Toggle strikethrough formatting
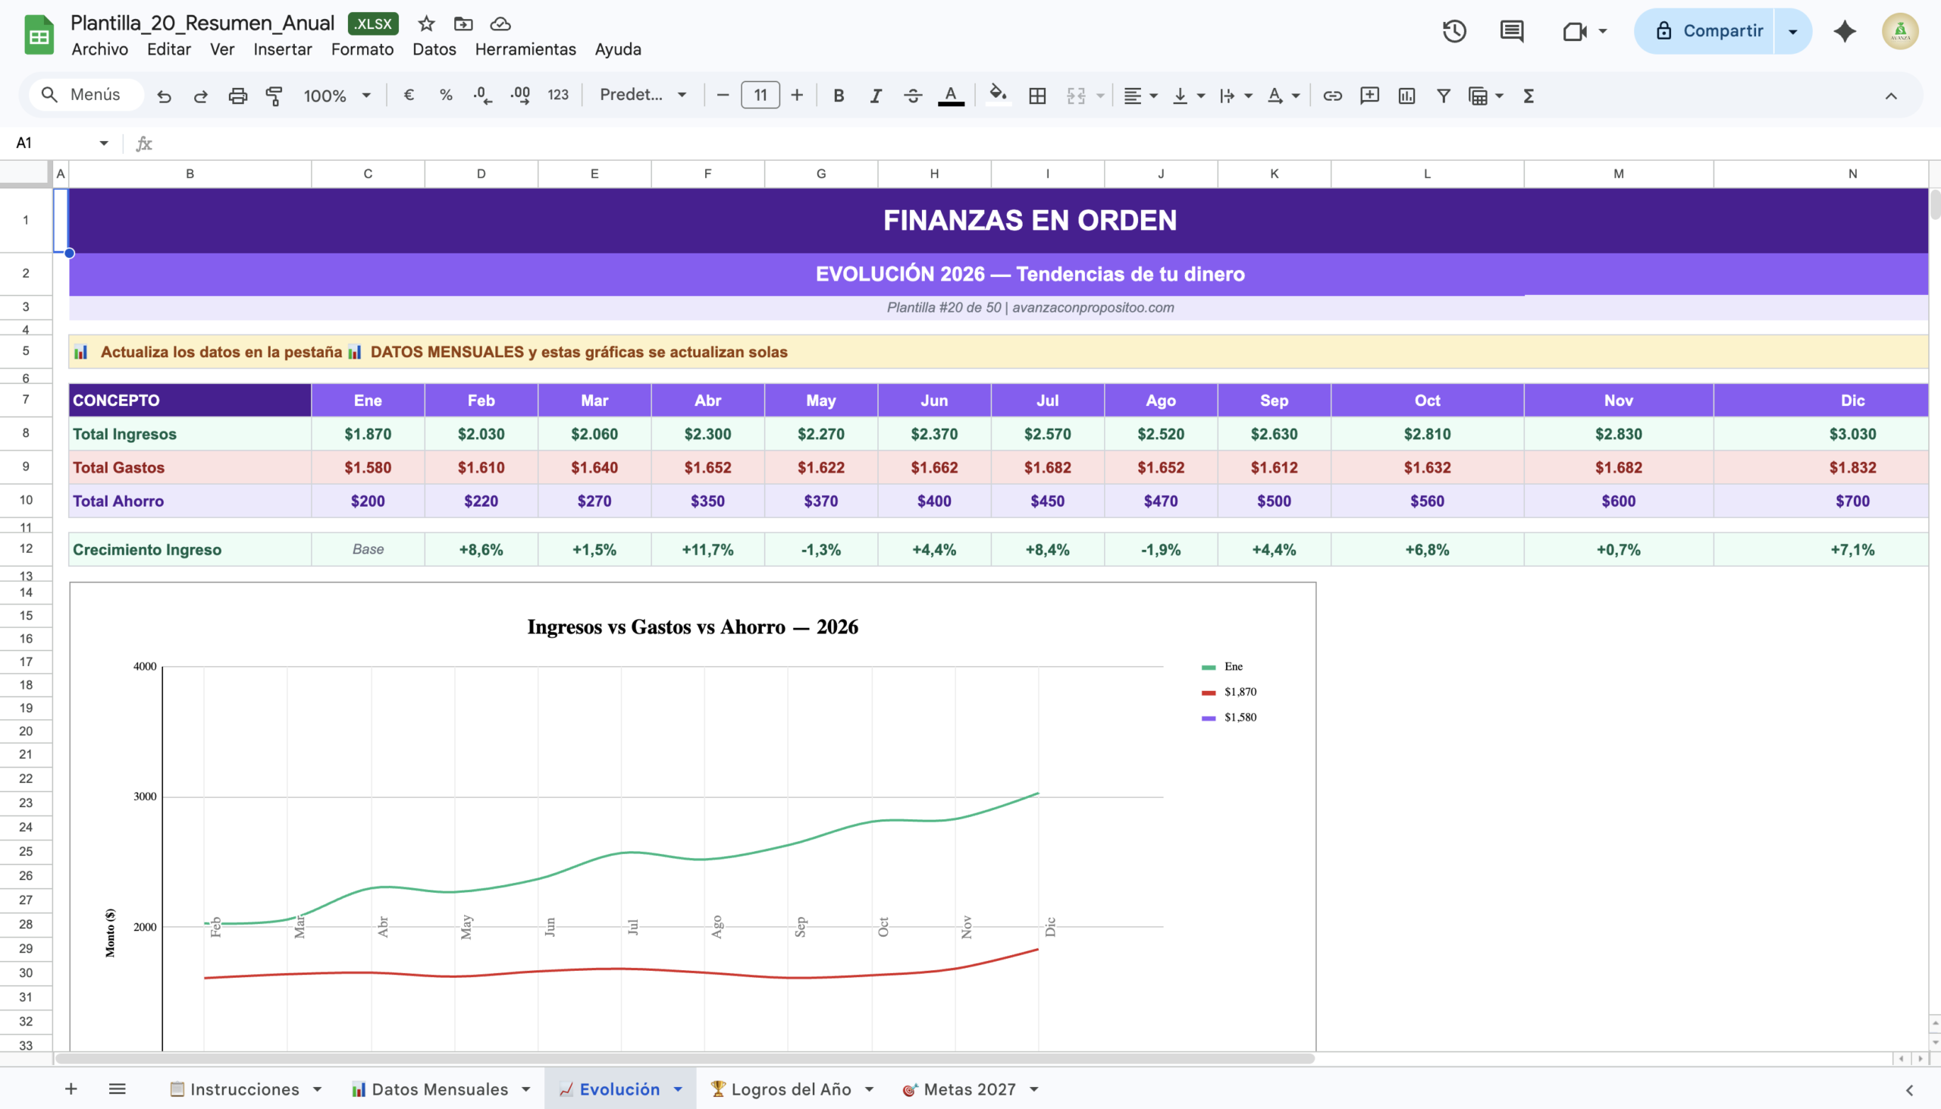This screenshot has width=1941, height=1109. (913, 96)
